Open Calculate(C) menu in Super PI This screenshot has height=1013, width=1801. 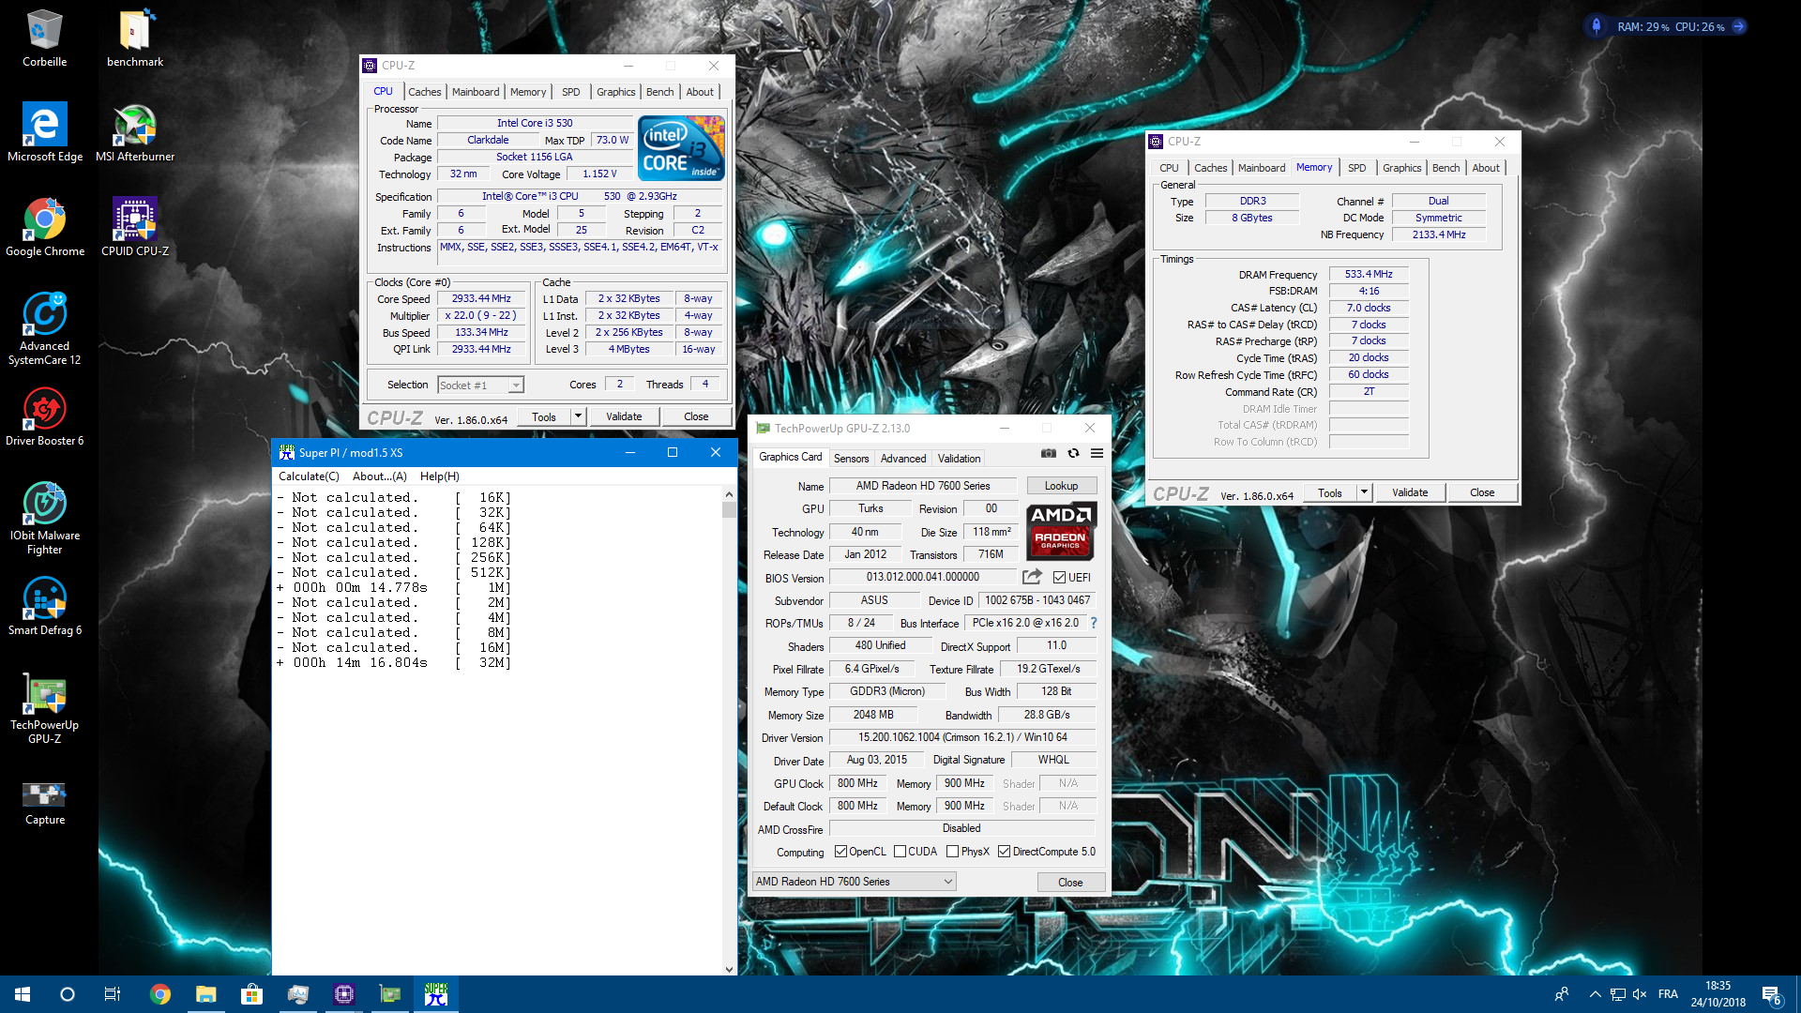tap(309, 476)
